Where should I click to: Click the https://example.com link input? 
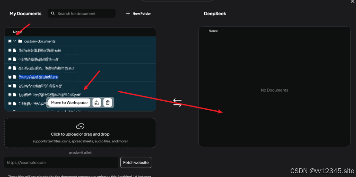(61, 163)
